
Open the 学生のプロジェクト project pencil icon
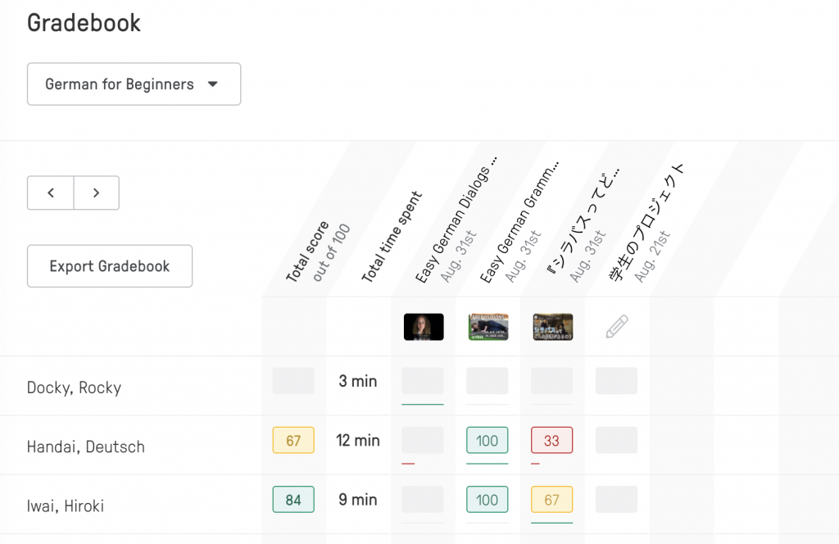tap(616, 325)
